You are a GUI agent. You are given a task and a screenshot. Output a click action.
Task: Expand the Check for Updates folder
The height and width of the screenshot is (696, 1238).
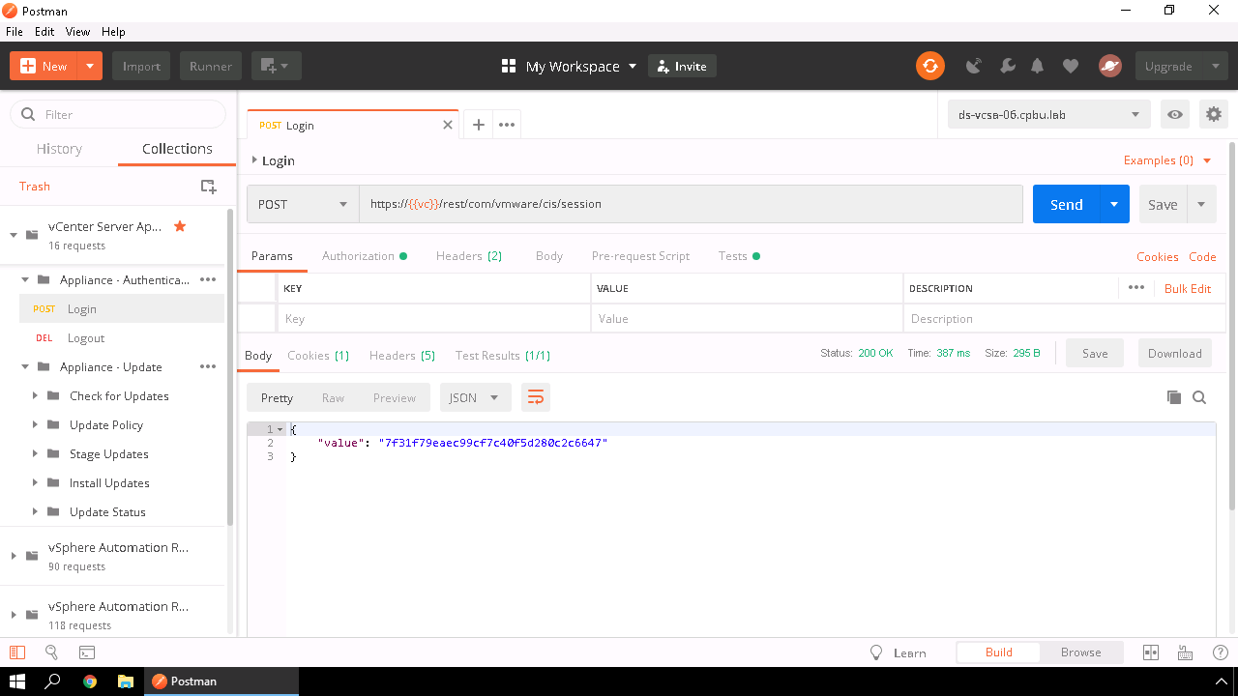tap(35, 395)
